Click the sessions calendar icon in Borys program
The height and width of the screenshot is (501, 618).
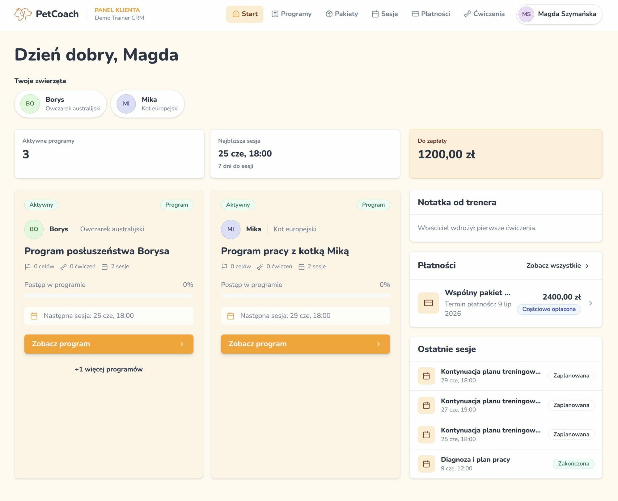104,267
